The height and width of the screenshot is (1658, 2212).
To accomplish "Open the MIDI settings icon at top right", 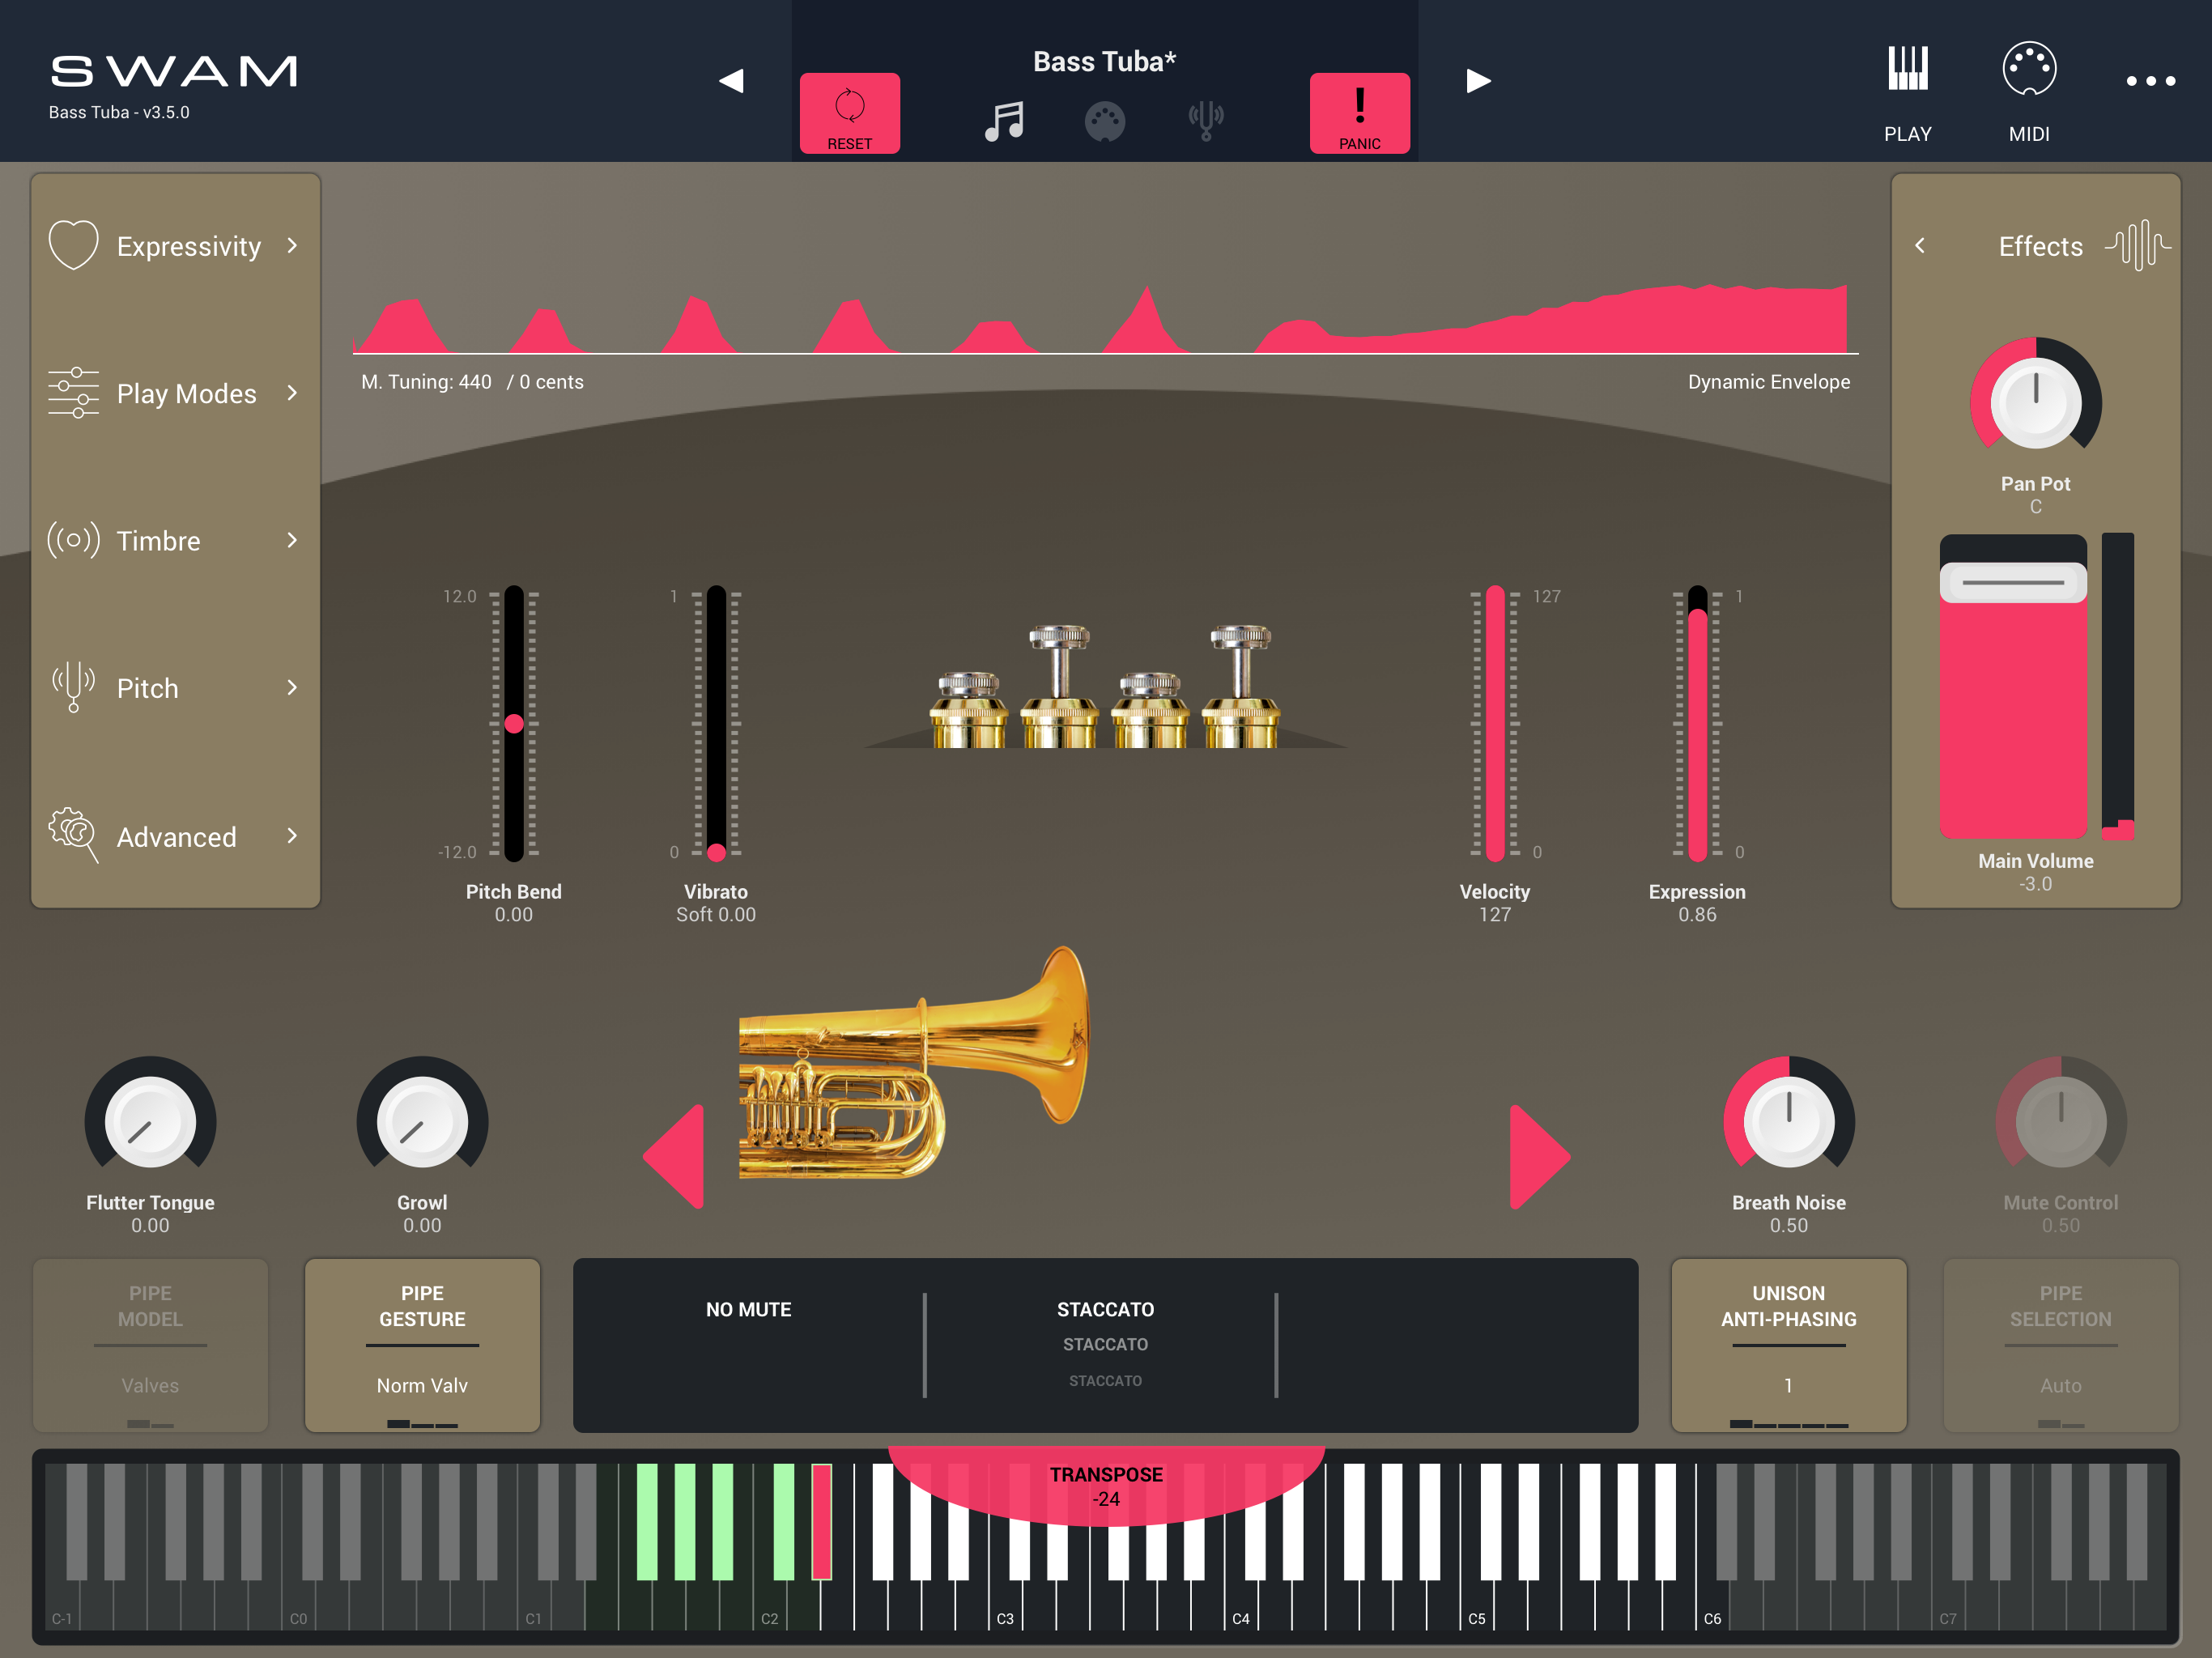I will (2029, 70).
